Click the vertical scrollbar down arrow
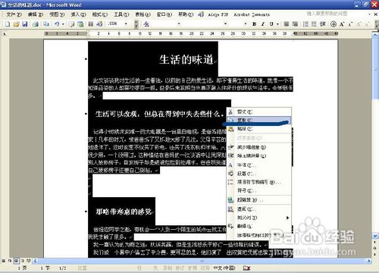 click(x=375, y=236)
